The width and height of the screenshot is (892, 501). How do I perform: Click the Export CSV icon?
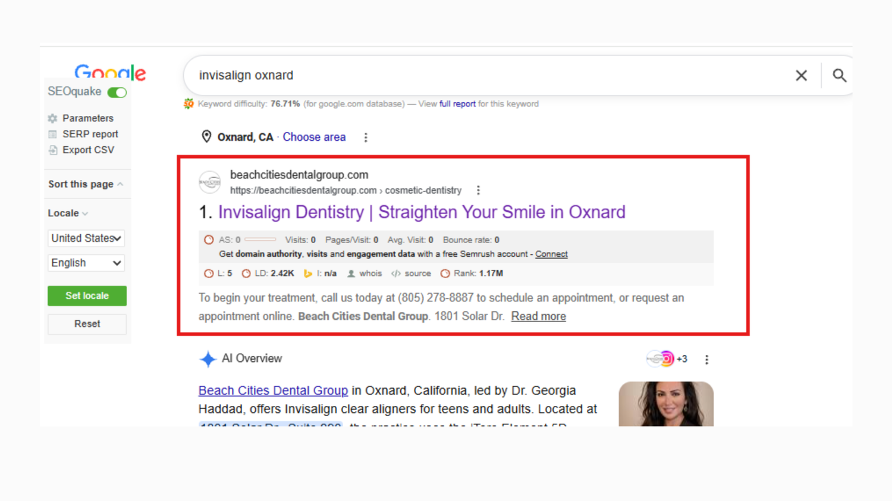pyautogui.click(x=53, y=150)
